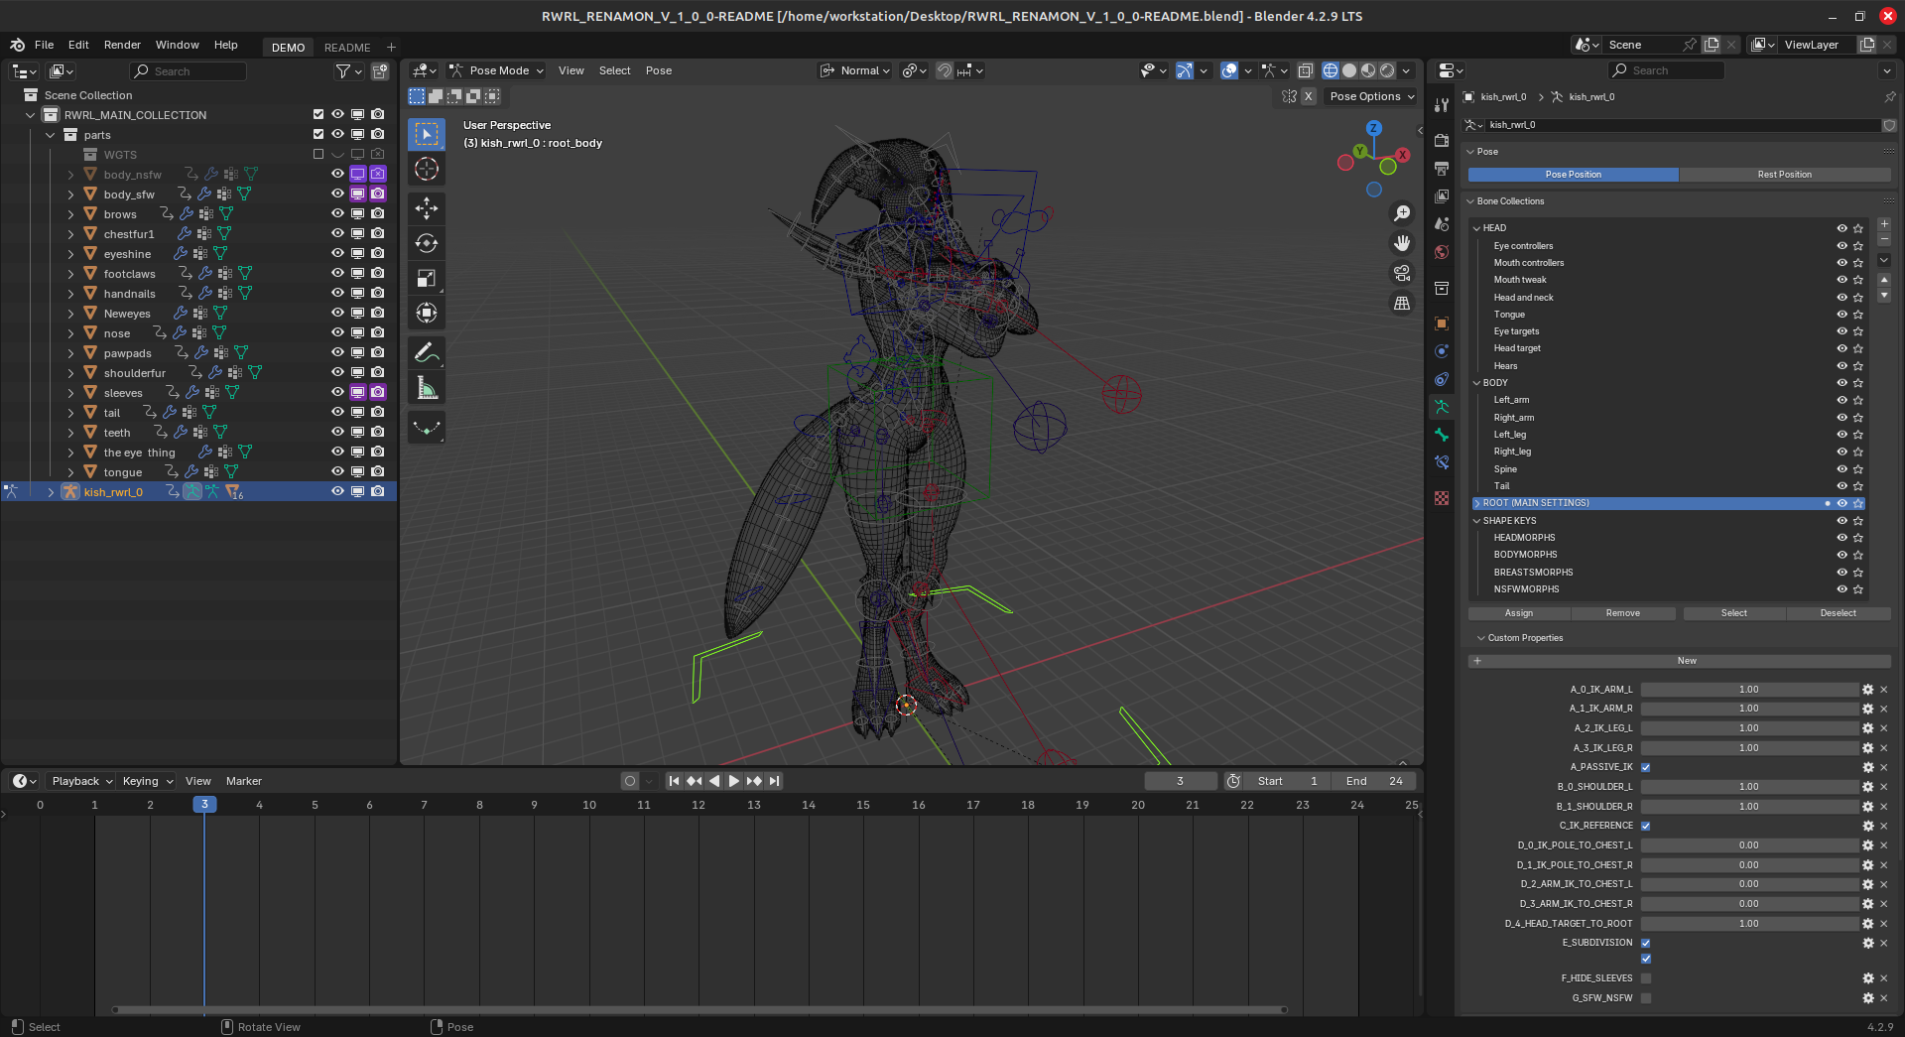Viewport: 1905px width, 1037px height.
Task: Expand ROOT (MAIN SETTINGS) bone collection
Action: click(1476, 503)
